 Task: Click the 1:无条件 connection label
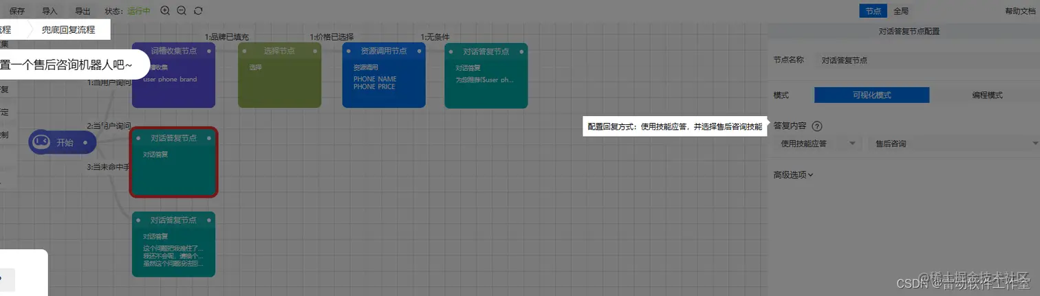pyautogui.click(x=435, y=36)
